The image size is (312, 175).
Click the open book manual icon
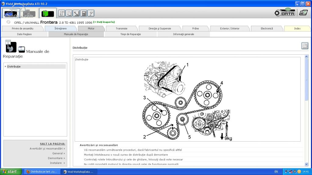click(x=21, y=49)
